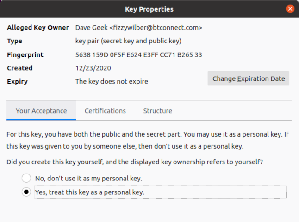Close the Key Properties dialog

coord(290,9)
